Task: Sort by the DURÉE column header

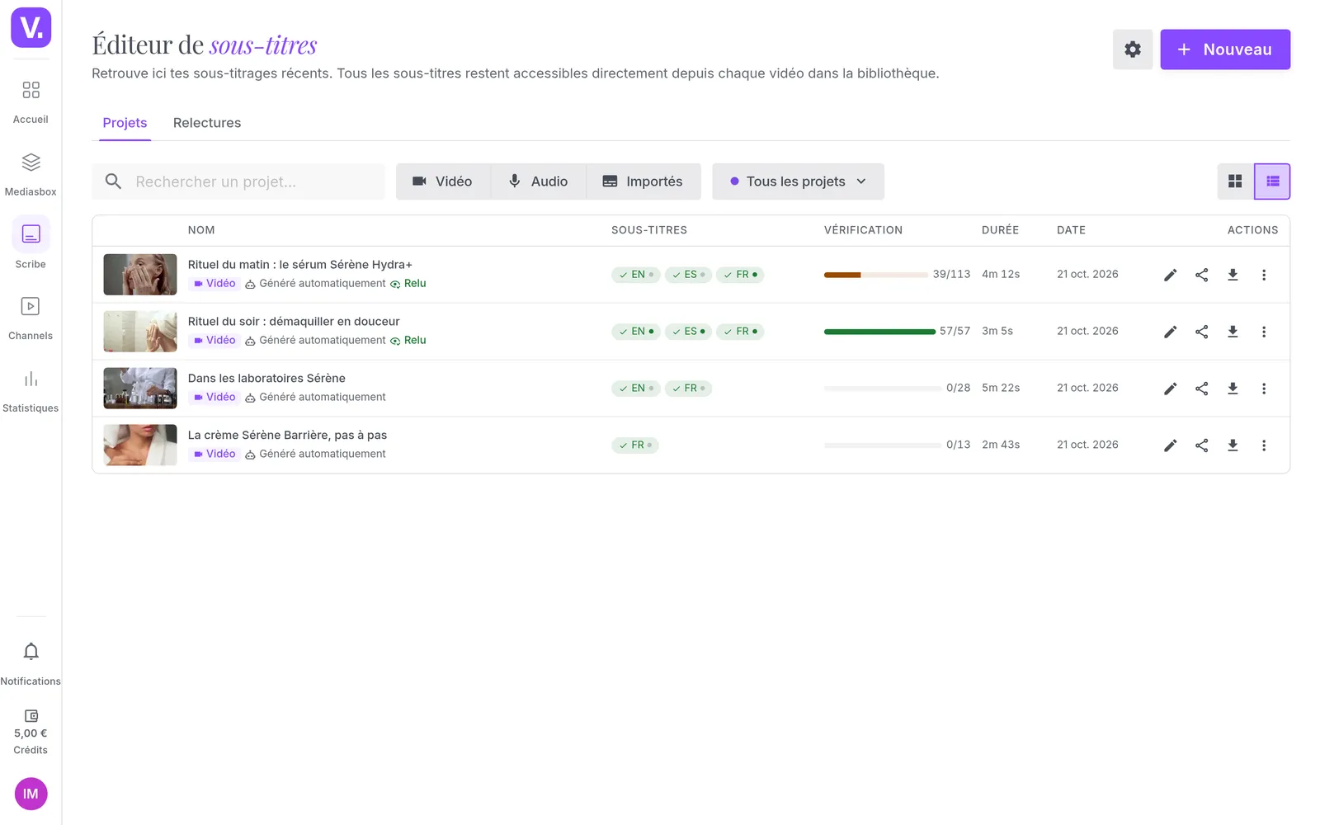Action: 1000,230
